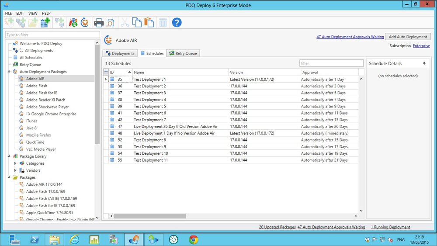Click the schedules grid horizontal scrollbar thumb
This screenshot has width=437, height=246.
[150, 216]
